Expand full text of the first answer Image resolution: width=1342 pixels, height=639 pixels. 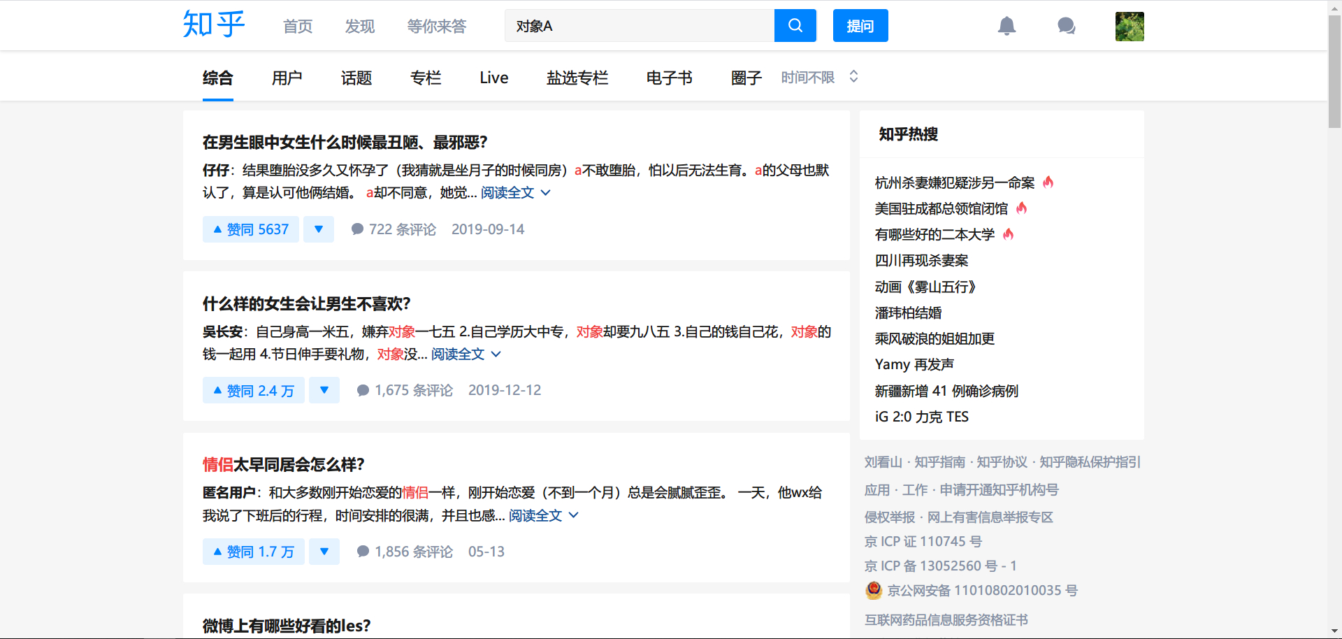pyautogui.click(x=515, y=193)
